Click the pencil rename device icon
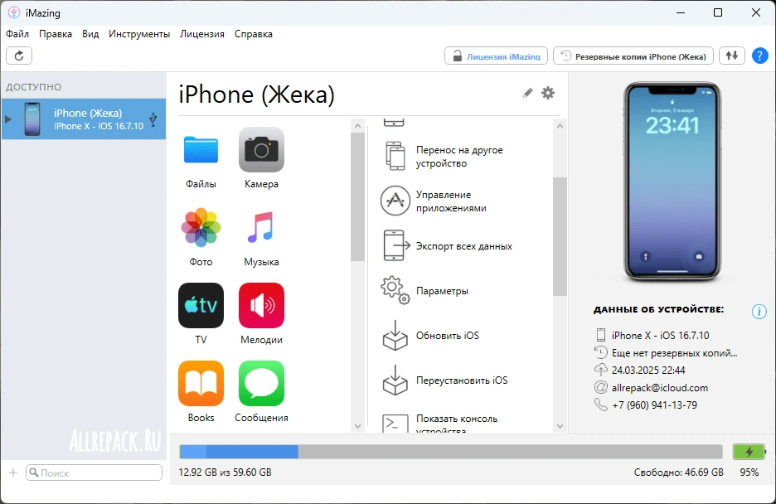The image size is (776, 504). coord(527,93)
